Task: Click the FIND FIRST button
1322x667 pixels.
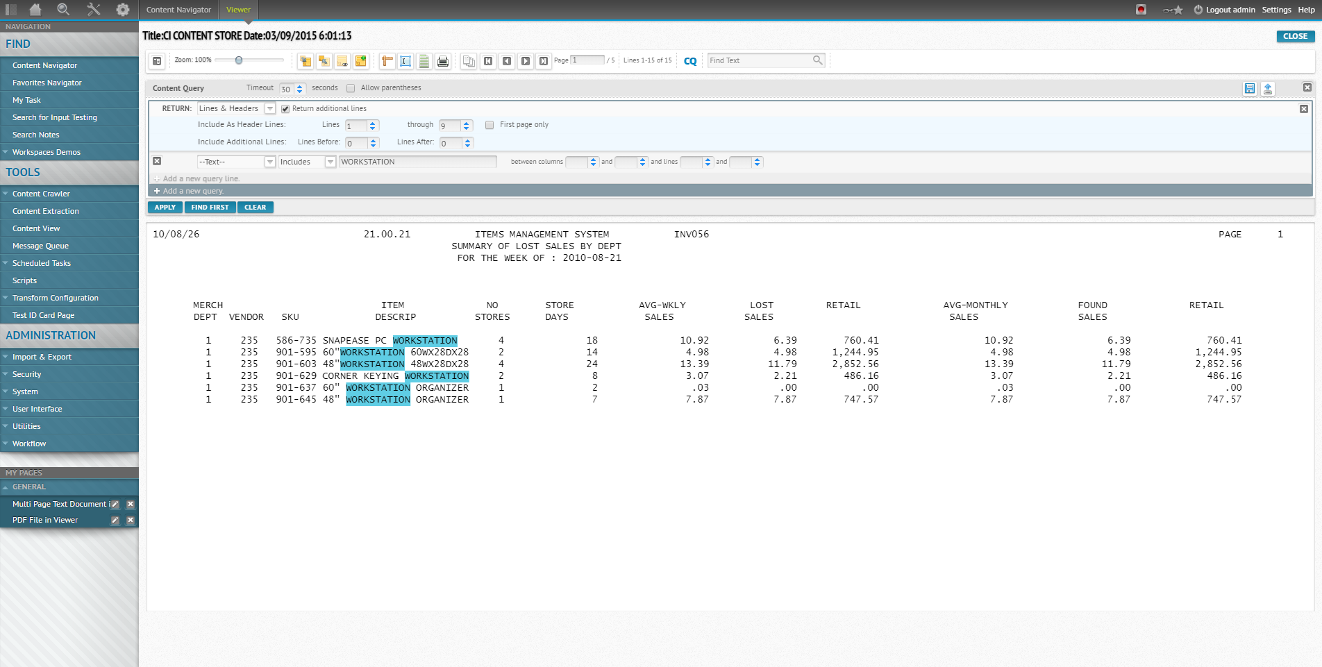Action: coord(210,208)
